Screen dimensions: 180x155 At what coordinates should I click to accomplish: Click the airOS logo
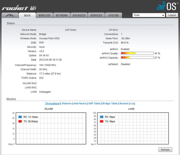167,6
